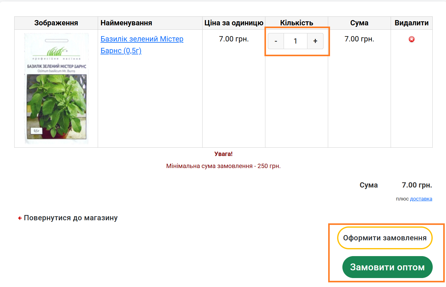Click the green Замовити оптом button
The width and height of the screenshot is (446, 287).
click(x=387, y=267)
